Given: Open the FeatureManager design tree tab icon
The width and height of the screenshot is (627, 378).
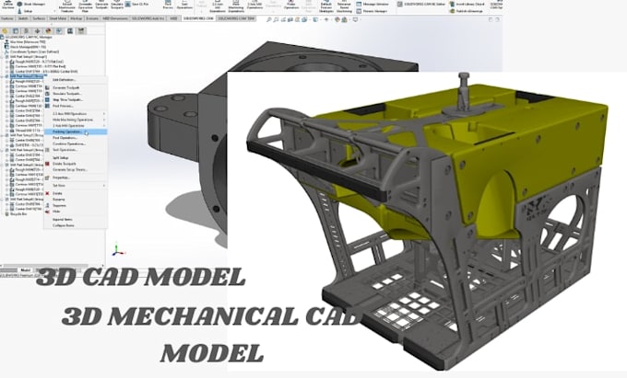Looking at the screenshot, I should [6, 30].
